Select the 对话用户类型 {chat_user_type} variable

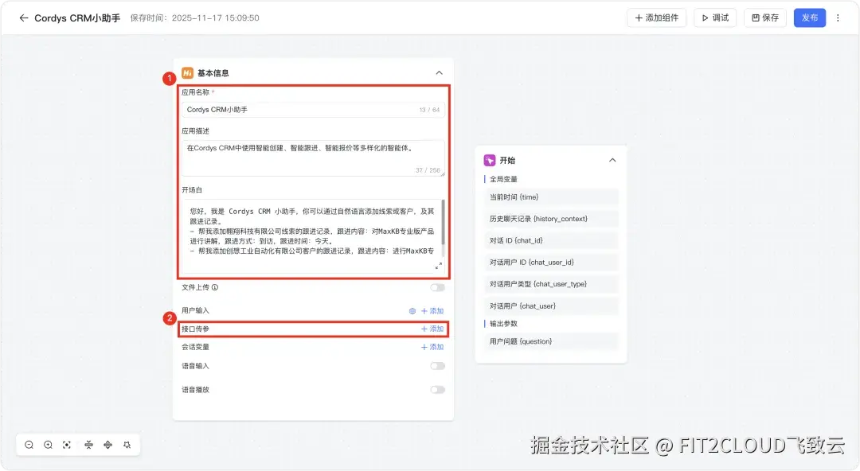(x=551, y=284)
